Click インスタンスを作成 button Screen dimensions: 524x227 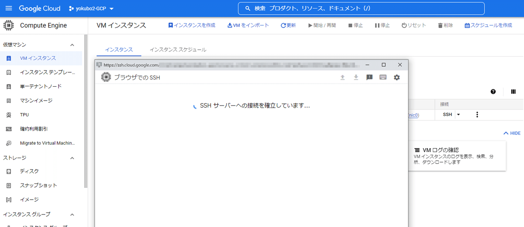coord(192,25)
